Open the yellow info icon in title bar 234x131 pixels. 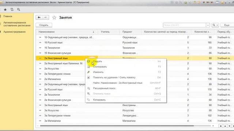pos(222,3)
